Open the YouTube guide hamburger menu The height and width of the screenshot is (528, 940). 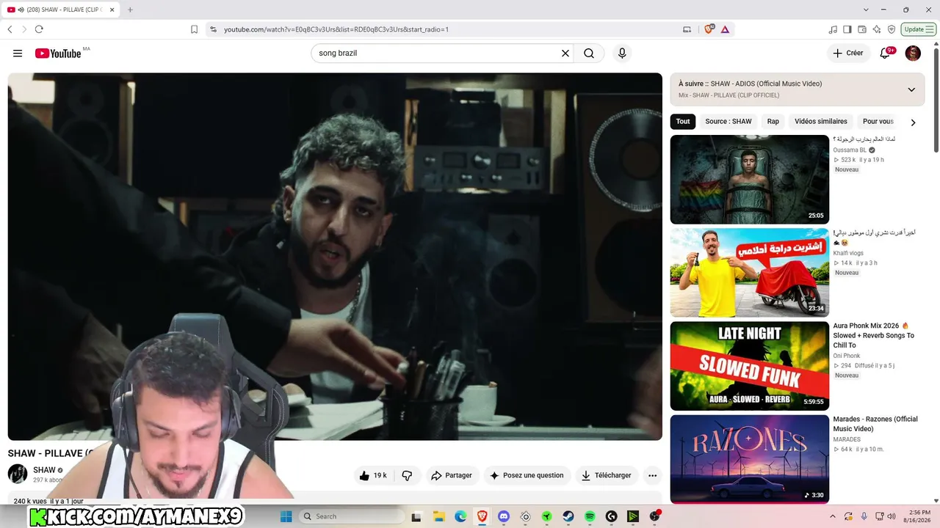18,54
